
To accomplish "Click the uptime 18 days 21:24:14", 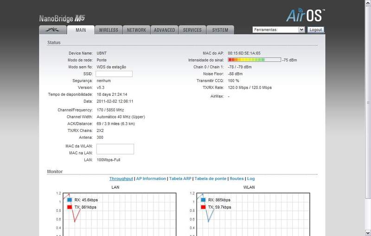I will tap(112, 94).
